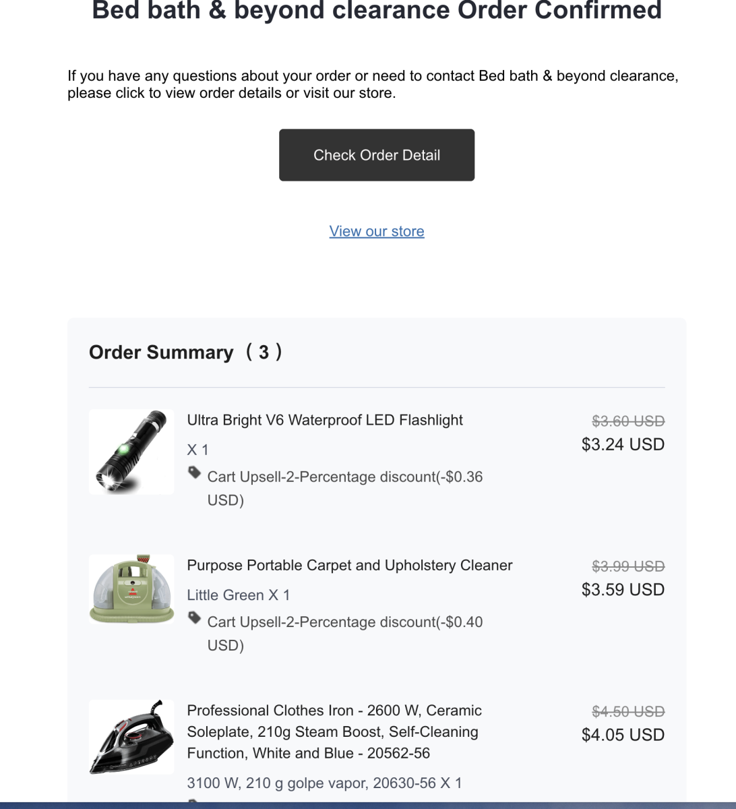Select the green carpet cleaner thumbnail
This screenshot has width=736, height=809.
click(x=131, y=589)
